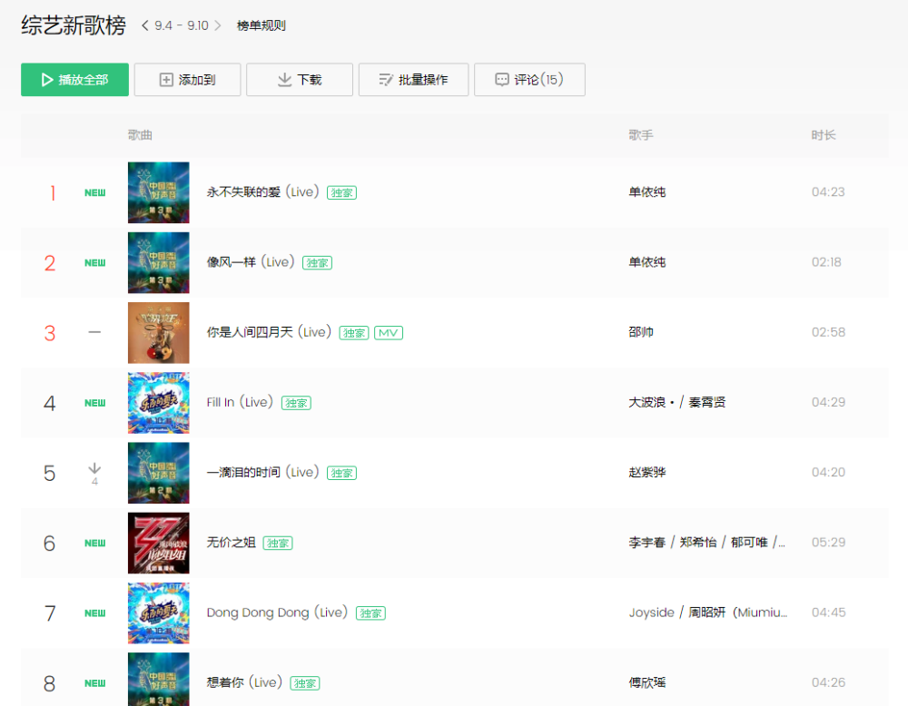Open artist 秦霄贤
908x706 pixels.
(707, 402)
